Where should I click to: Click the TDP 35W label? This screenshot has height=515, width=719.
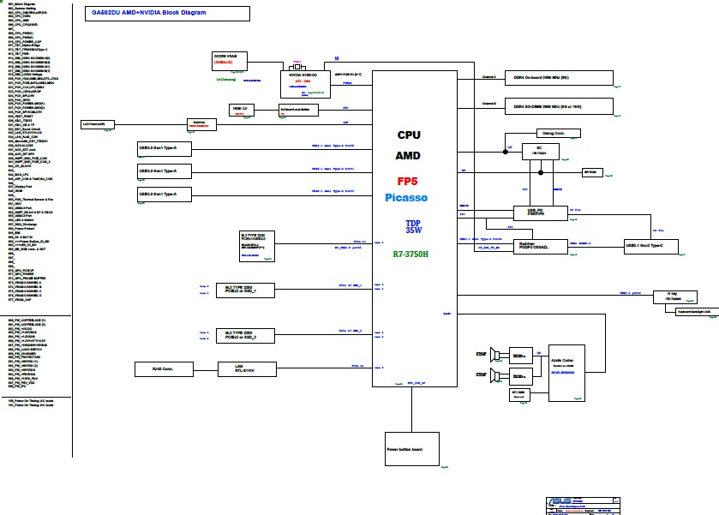point(413,226)
